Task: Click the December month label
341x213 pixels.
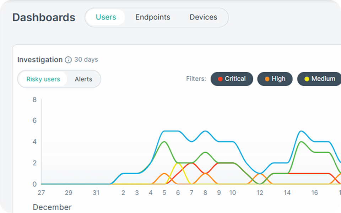Action: 52,207
